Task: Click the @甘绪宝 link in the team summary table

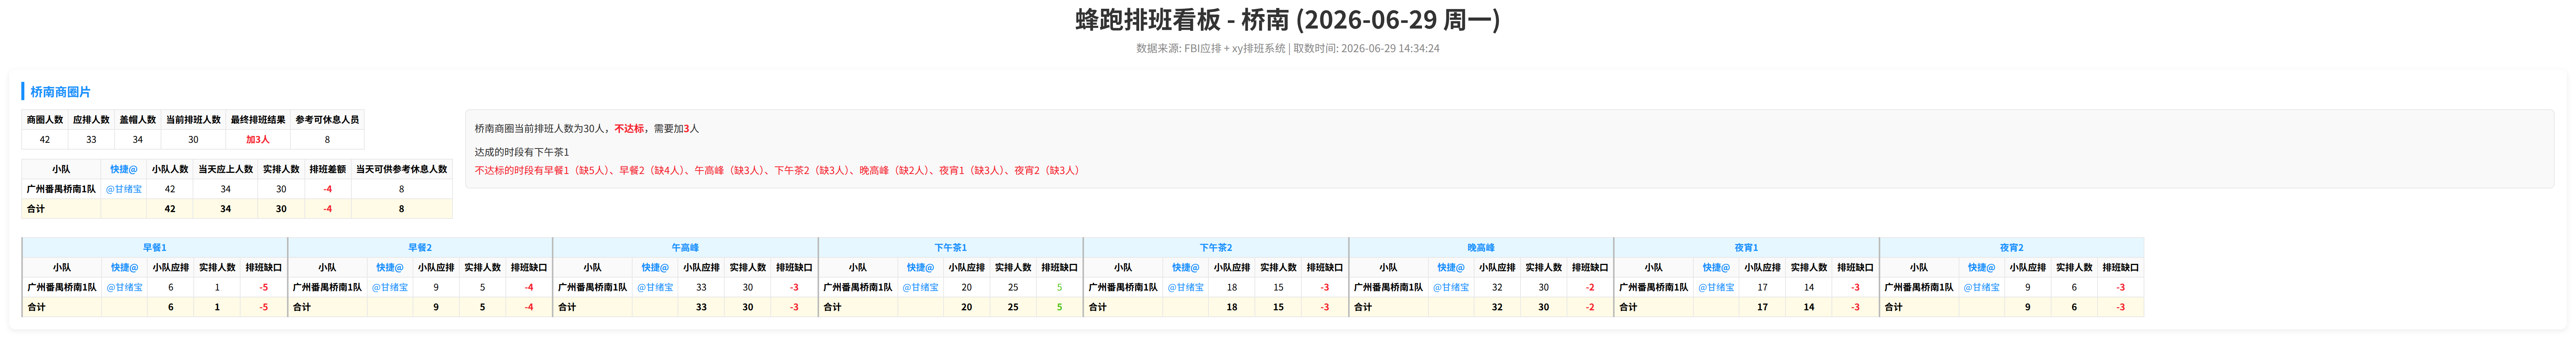Action: [x=124, y=189]
